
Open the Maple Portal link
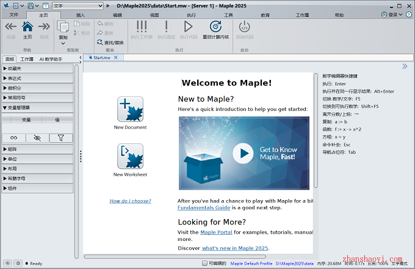pyautogui.click(x=216, y=232)
